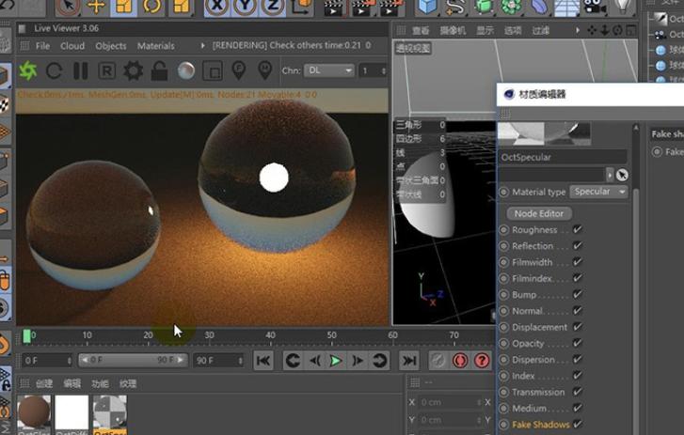The width and height of the screenshot is (684, 435).
Task: Click the Node Editor button
Action: point(539,213)
